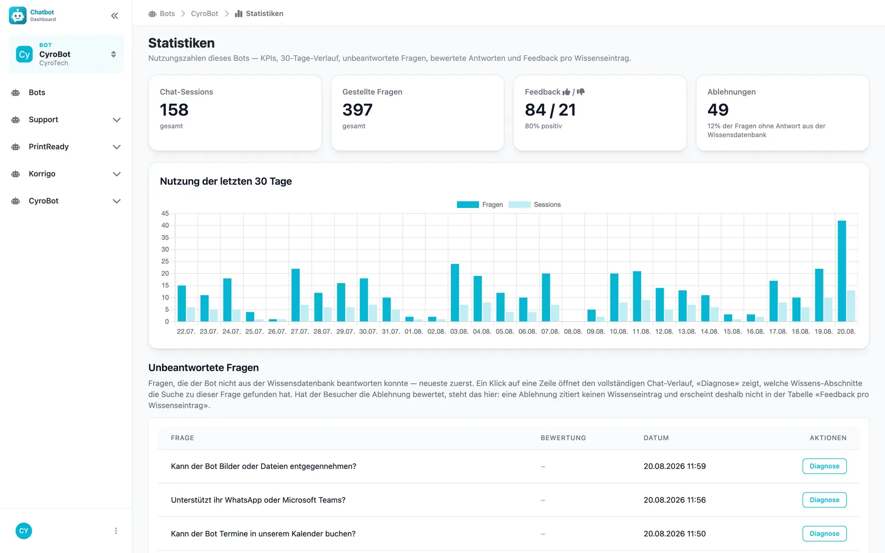Open the row 'Kann der Bot Bilder oder Dateien entgegennehmen?'
This screenshot has width=885, height=553.
[x=508, y=466]
